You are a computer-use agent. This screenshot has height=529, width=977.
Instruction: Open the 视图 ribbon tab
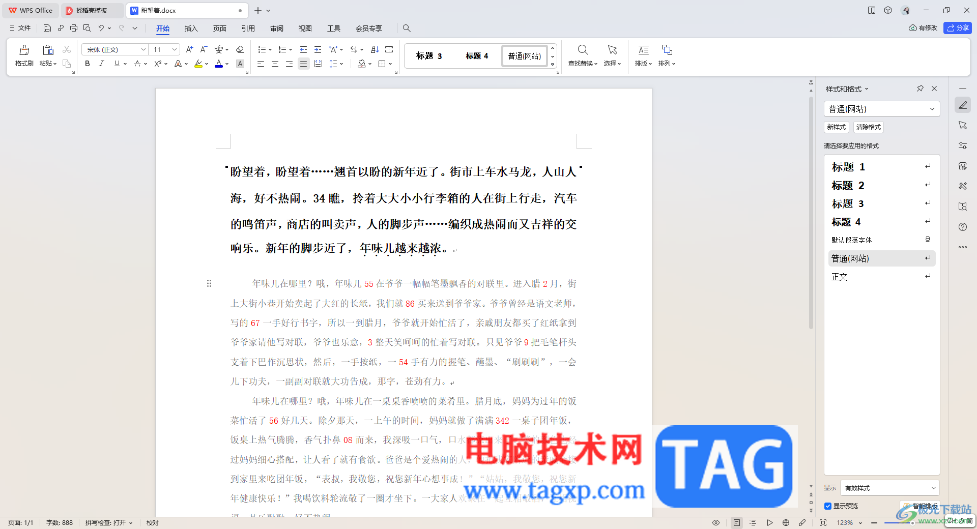point(305,28)
